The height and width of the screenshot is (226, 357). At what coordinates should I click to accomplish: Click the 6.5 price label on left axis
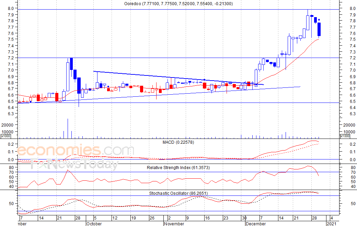pos(11,101)
